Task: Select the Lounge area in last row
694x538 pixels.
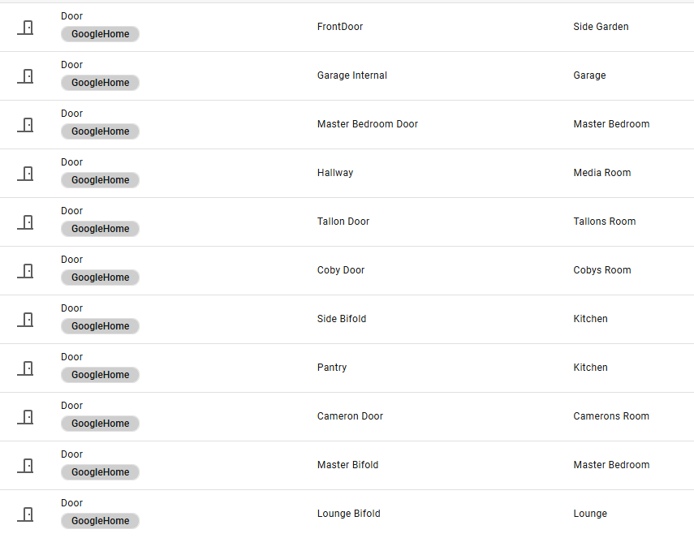Action: (x=589, y=514)
